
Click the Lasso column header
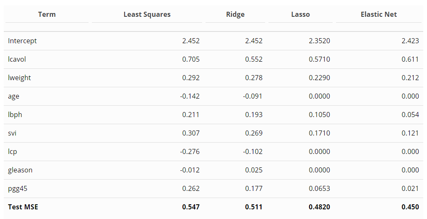300,14
